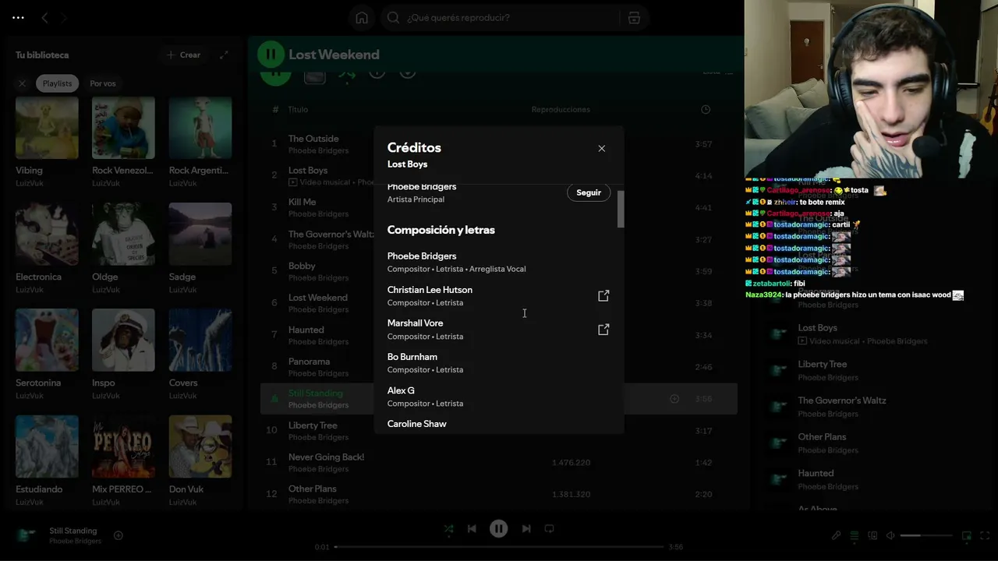998x561 pixels.
Task: Select Alex G in the credits list
Action: (x=401, y=390)
